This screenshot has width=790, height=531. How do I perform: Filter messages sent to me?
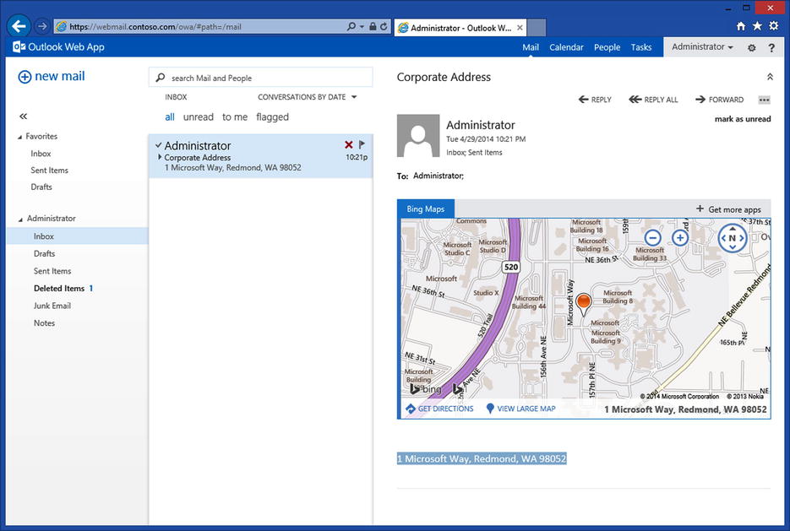235,117
